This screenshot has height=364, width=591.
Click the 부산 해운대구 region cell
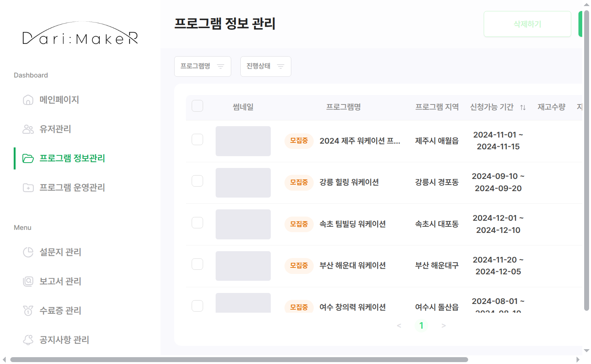[437, 266]
